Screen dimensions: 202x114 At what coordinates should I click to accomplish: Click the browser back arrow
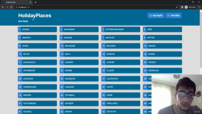click(x=3, y=7)
